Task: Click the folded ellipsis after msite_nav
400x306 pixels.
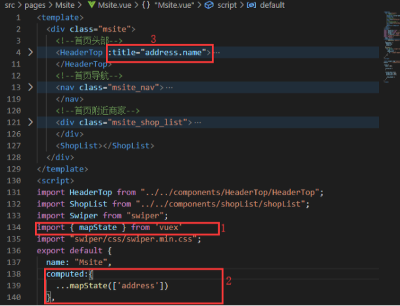Action: [x=169, y=88]
